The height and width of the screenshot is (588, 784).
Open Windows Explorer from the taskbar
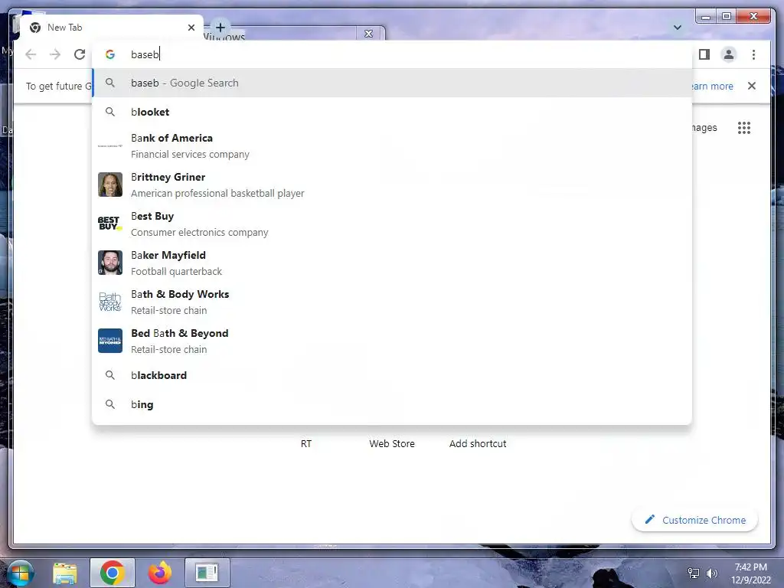65,573
